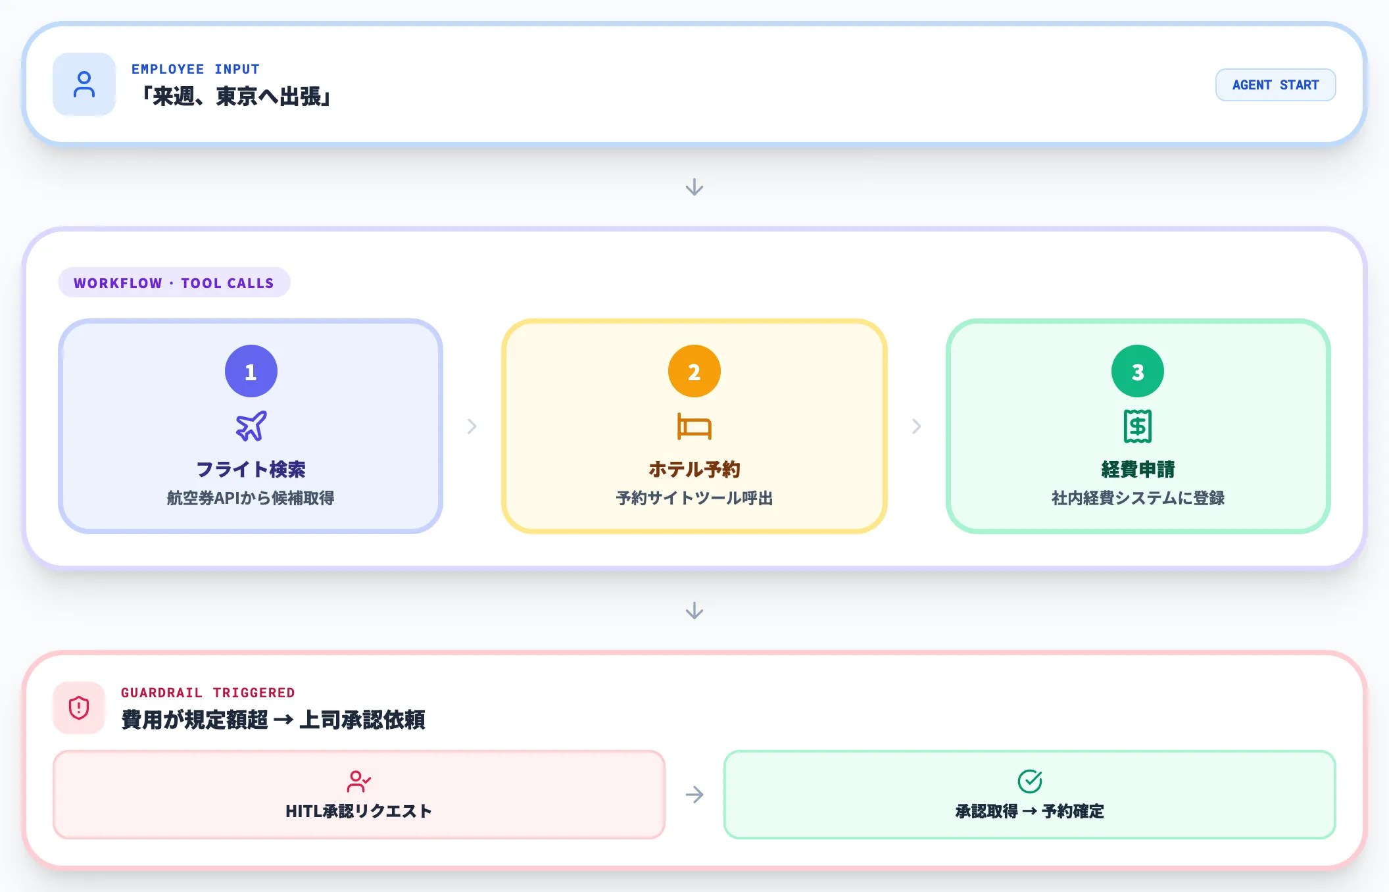Click the 予約サイトツール呼出 description
The width and height of the screenshot is (1389, 892).
(x=694, y=498)
